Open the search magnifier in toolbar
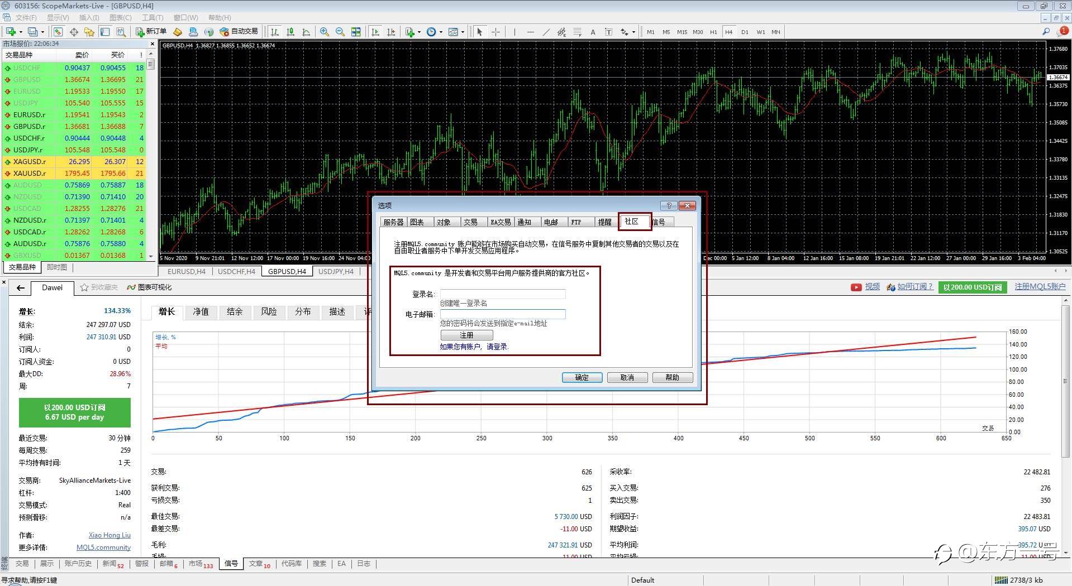1072x586 pixels. click(x=1046, y=32)
